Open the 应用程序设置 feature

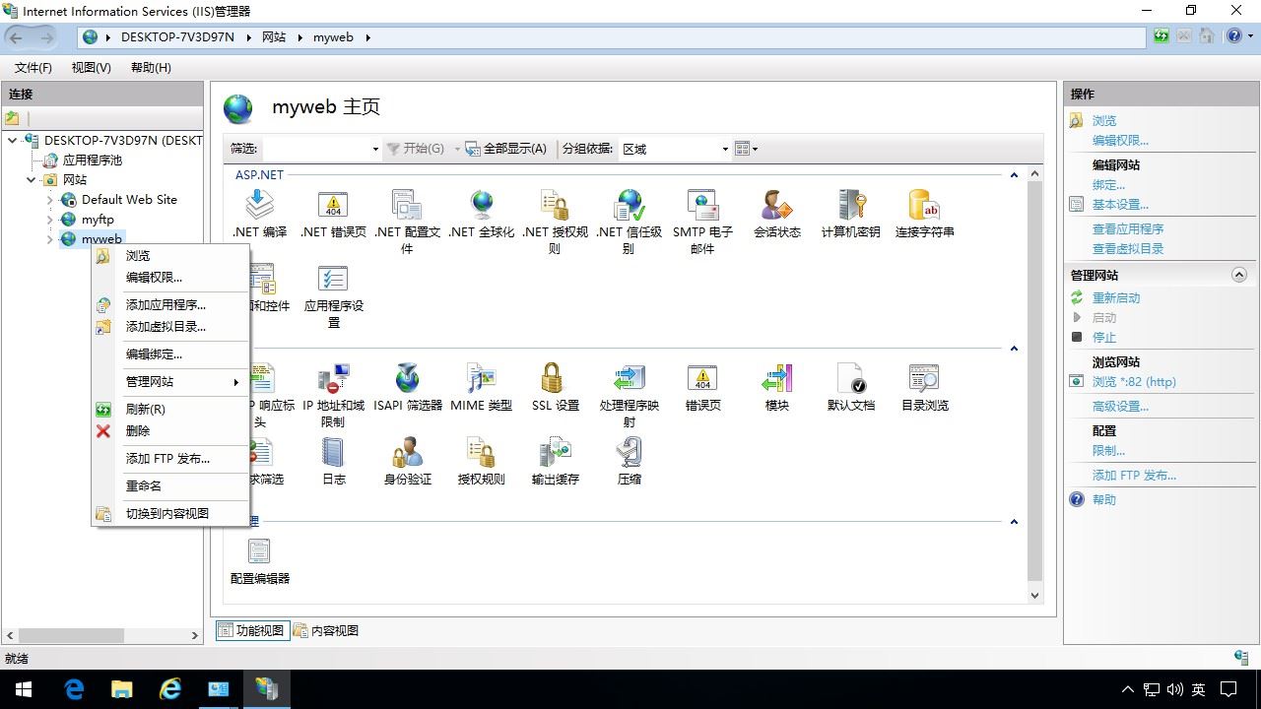point(333,295)
